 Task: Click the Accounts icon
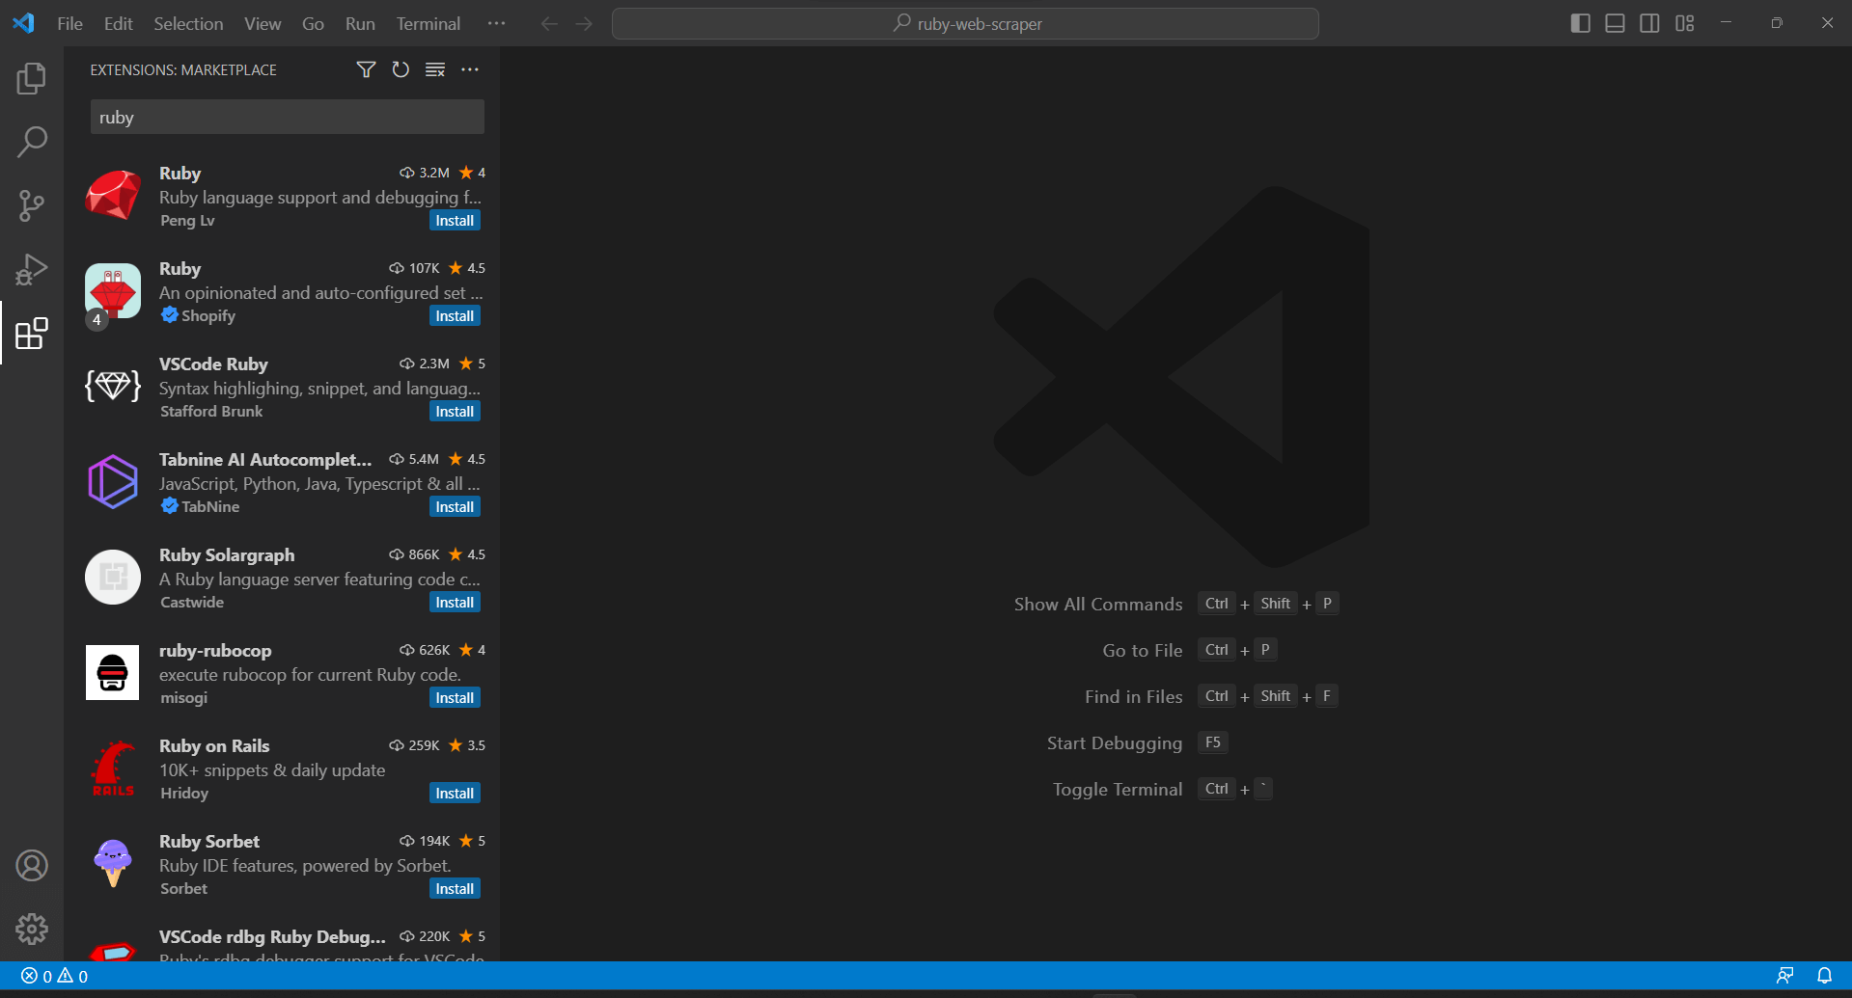(x=32, y=866)
